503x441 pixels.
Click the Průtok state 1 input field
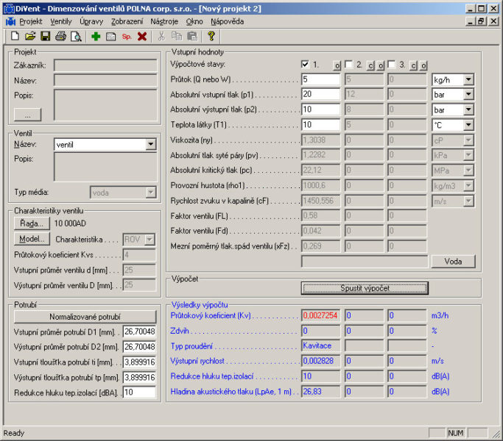320,79
